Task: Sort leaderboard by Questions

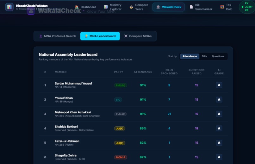Action: [218, 56]
